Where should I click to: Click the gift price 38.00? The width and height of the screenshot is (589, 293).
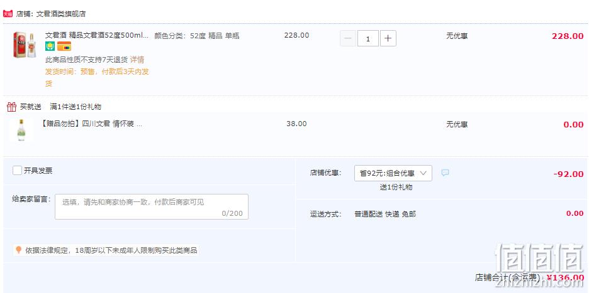tap(297, 124)
